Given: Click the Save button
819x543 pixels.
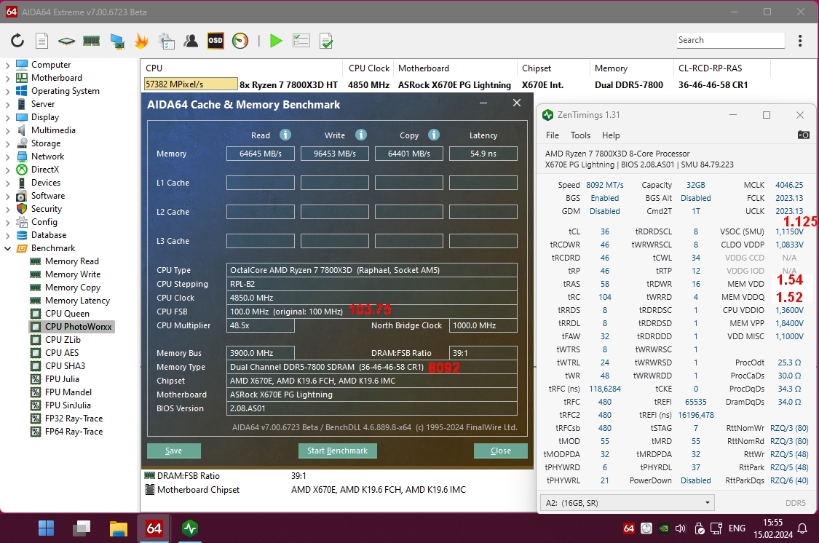Looking at the screenshot, I should coord(174,451).
